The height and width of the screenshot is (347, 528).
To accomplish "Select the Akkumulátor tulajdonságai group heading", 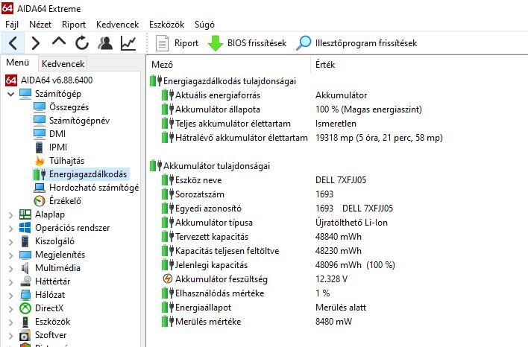I will [x=216, y=166].
